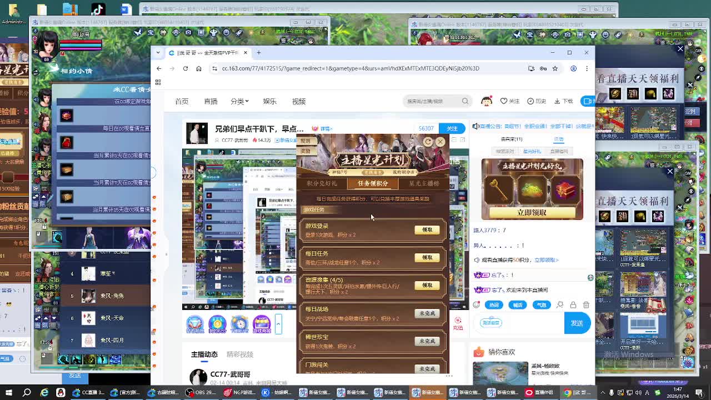Claim 资源搜集 task reward
Viewport: 711px width, 400px height.
[x=427, y=286]
